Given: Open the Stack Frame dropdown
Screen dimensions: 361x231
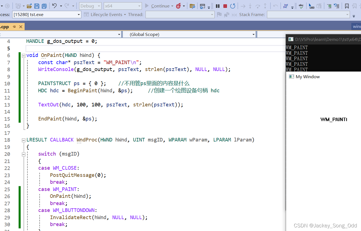Looking at the screenshot, I should [308, 15].
